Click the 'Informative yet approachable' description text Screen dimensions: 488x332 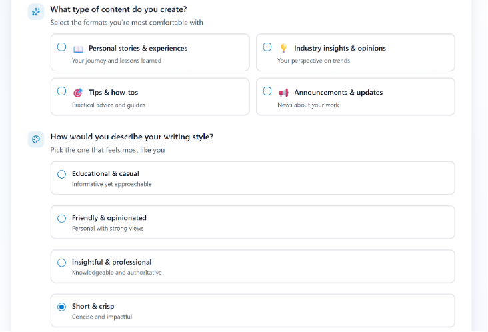pyautogui.click(x=111, y=184)
